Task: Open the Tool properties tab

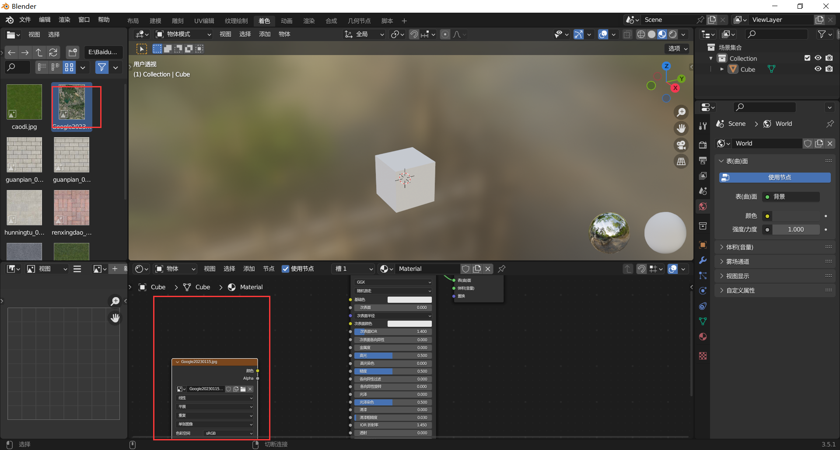Action: click(x=703, y=126)
